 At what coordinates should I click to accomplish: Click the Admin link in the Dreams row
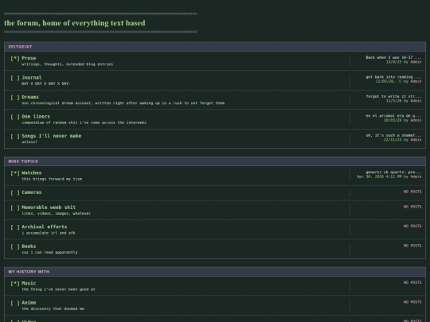click(416, 101)
